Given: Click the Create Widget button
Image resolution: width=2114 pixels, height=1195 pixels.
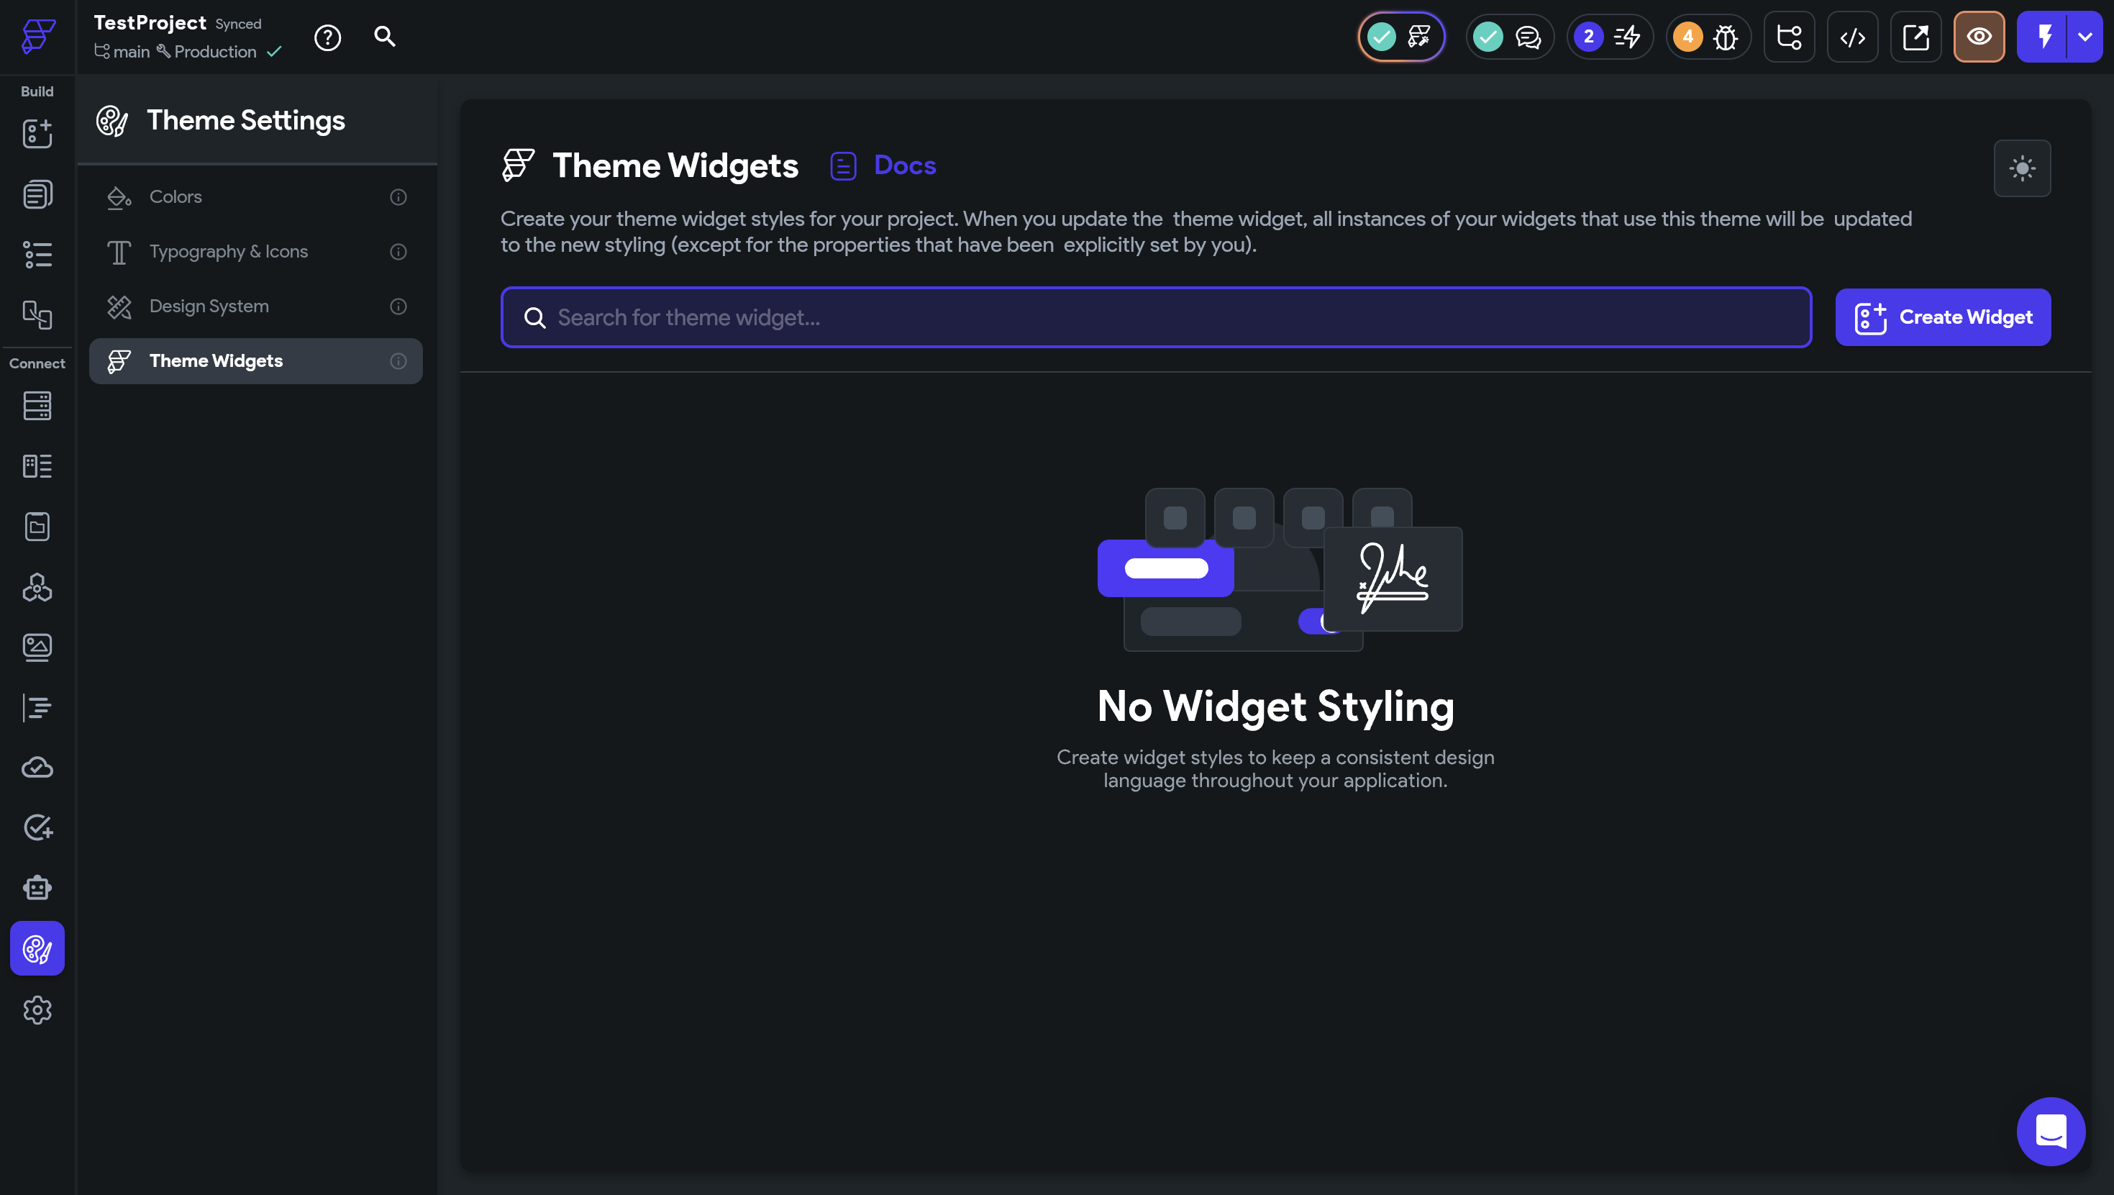Looking at the screenshot, I should point(1943,317).
